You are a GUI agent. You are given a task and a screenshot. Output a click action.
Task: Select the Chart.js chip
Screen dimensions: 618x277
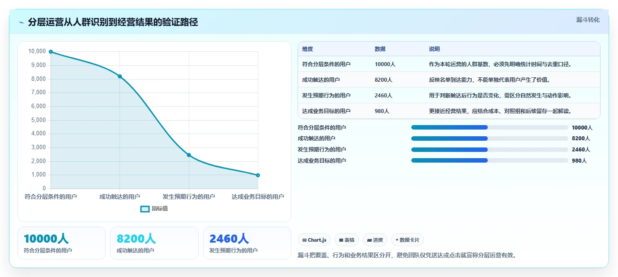314,240
